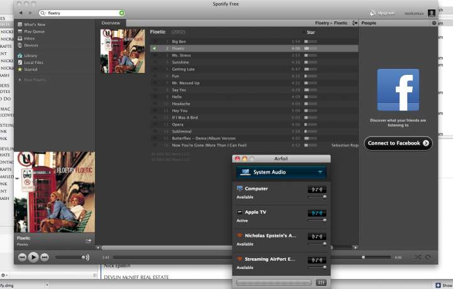Click the speaker icon beside the volume slider
453x289 pixels.
(87, 257)
